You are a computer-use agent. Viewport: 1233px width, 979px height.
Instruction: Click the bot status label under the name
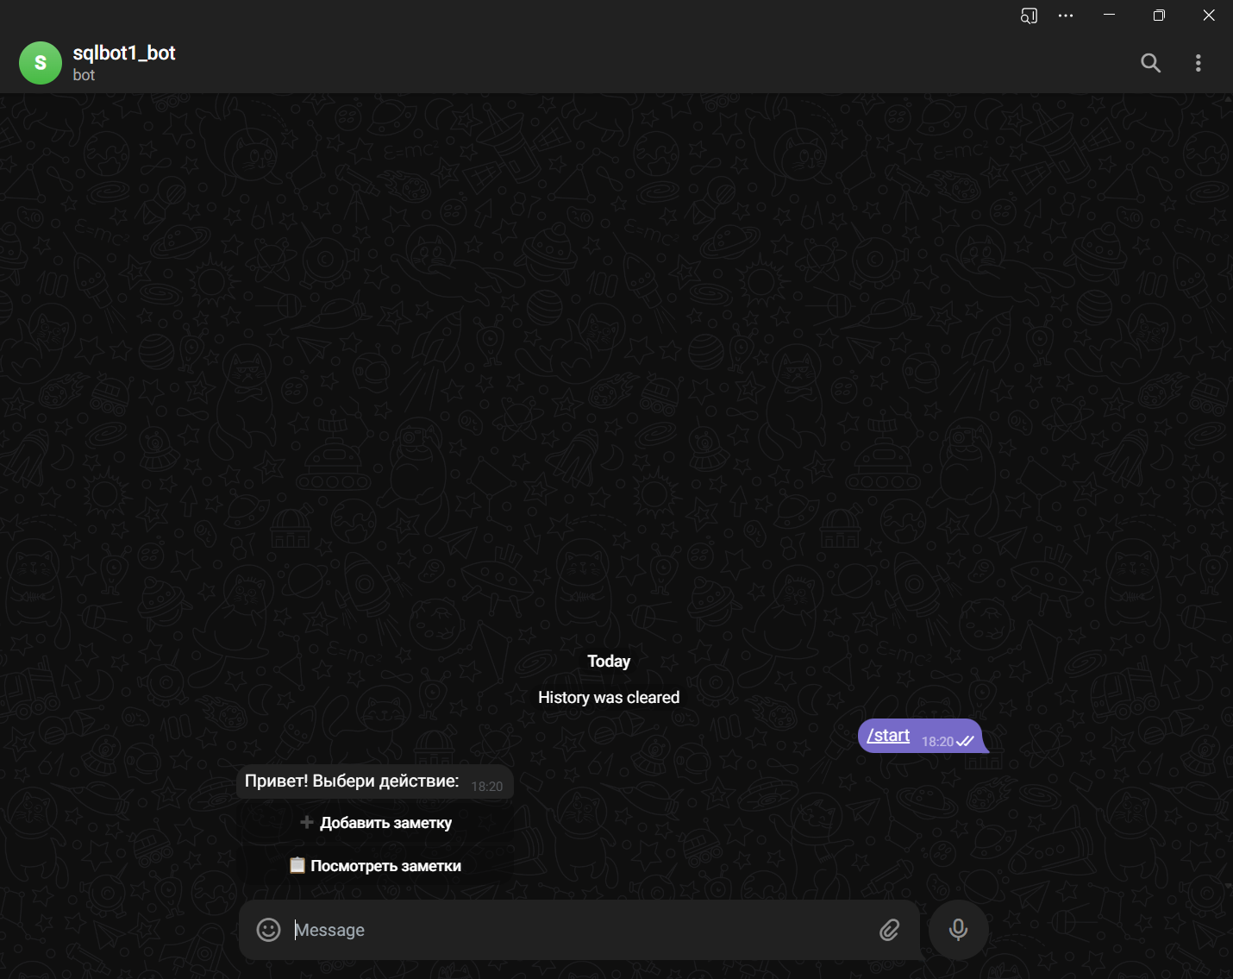[84, 75]
